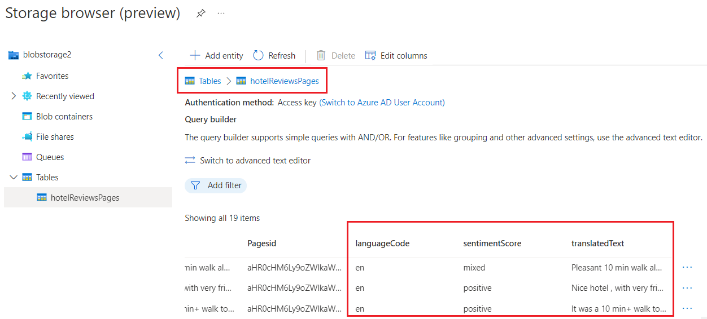This screenshot has width=707, height=319.
Task: Sort by the sentimentScore column header
Action: 492,243
